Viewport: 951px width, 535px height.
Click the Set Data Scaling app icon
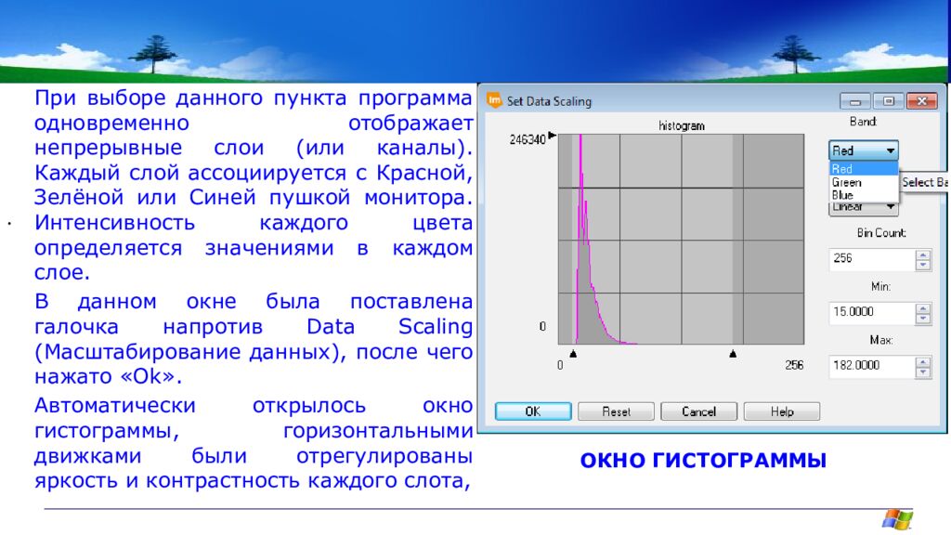494,100
